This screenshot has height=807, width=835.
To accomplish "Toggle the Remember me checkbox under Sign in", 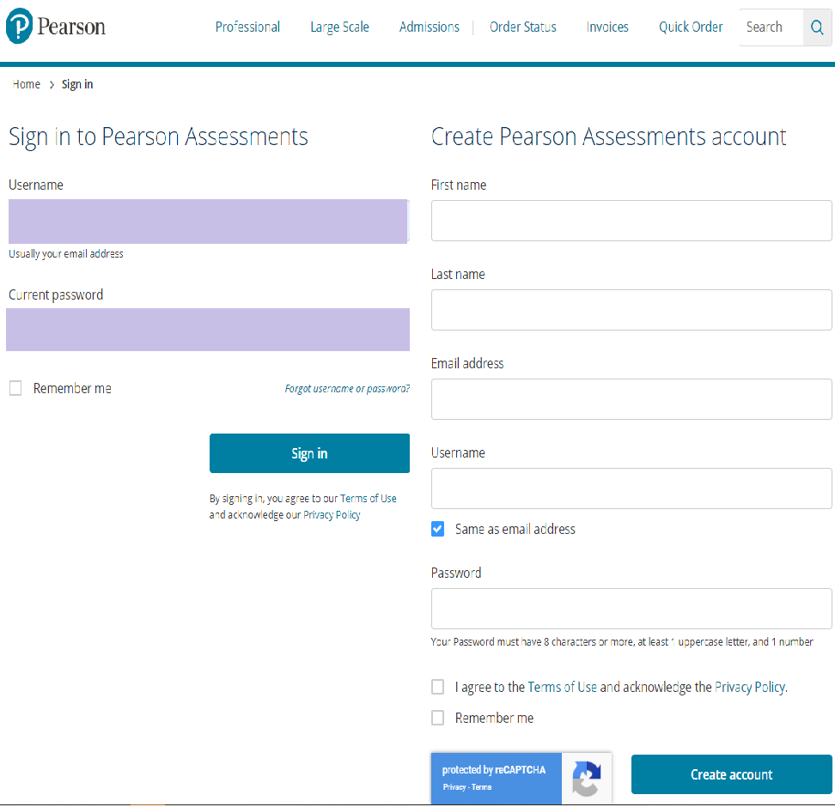I will (15, 389).
